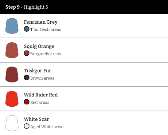The height and width of the screenshot is (135, 168).
Task: Select the Burgundy areas label
Action: click(46, 54)
